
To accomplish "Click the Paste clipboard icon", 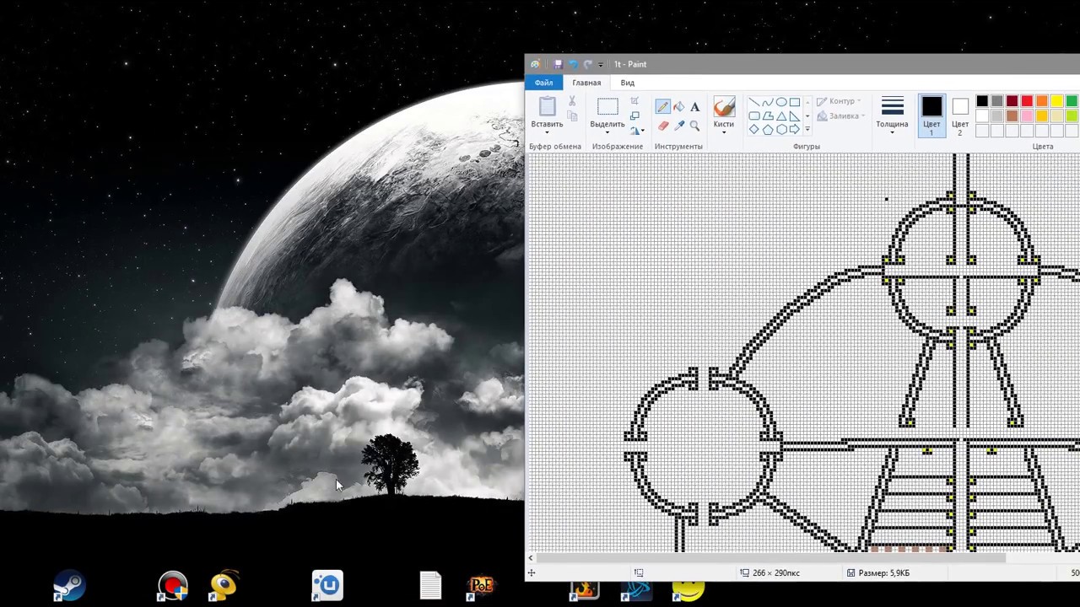I will (x=547, y=106).
